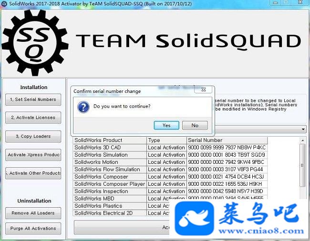
Task: Select the 'SolidWorks Flow Simulation' cell
Action: tap(110, 170)
